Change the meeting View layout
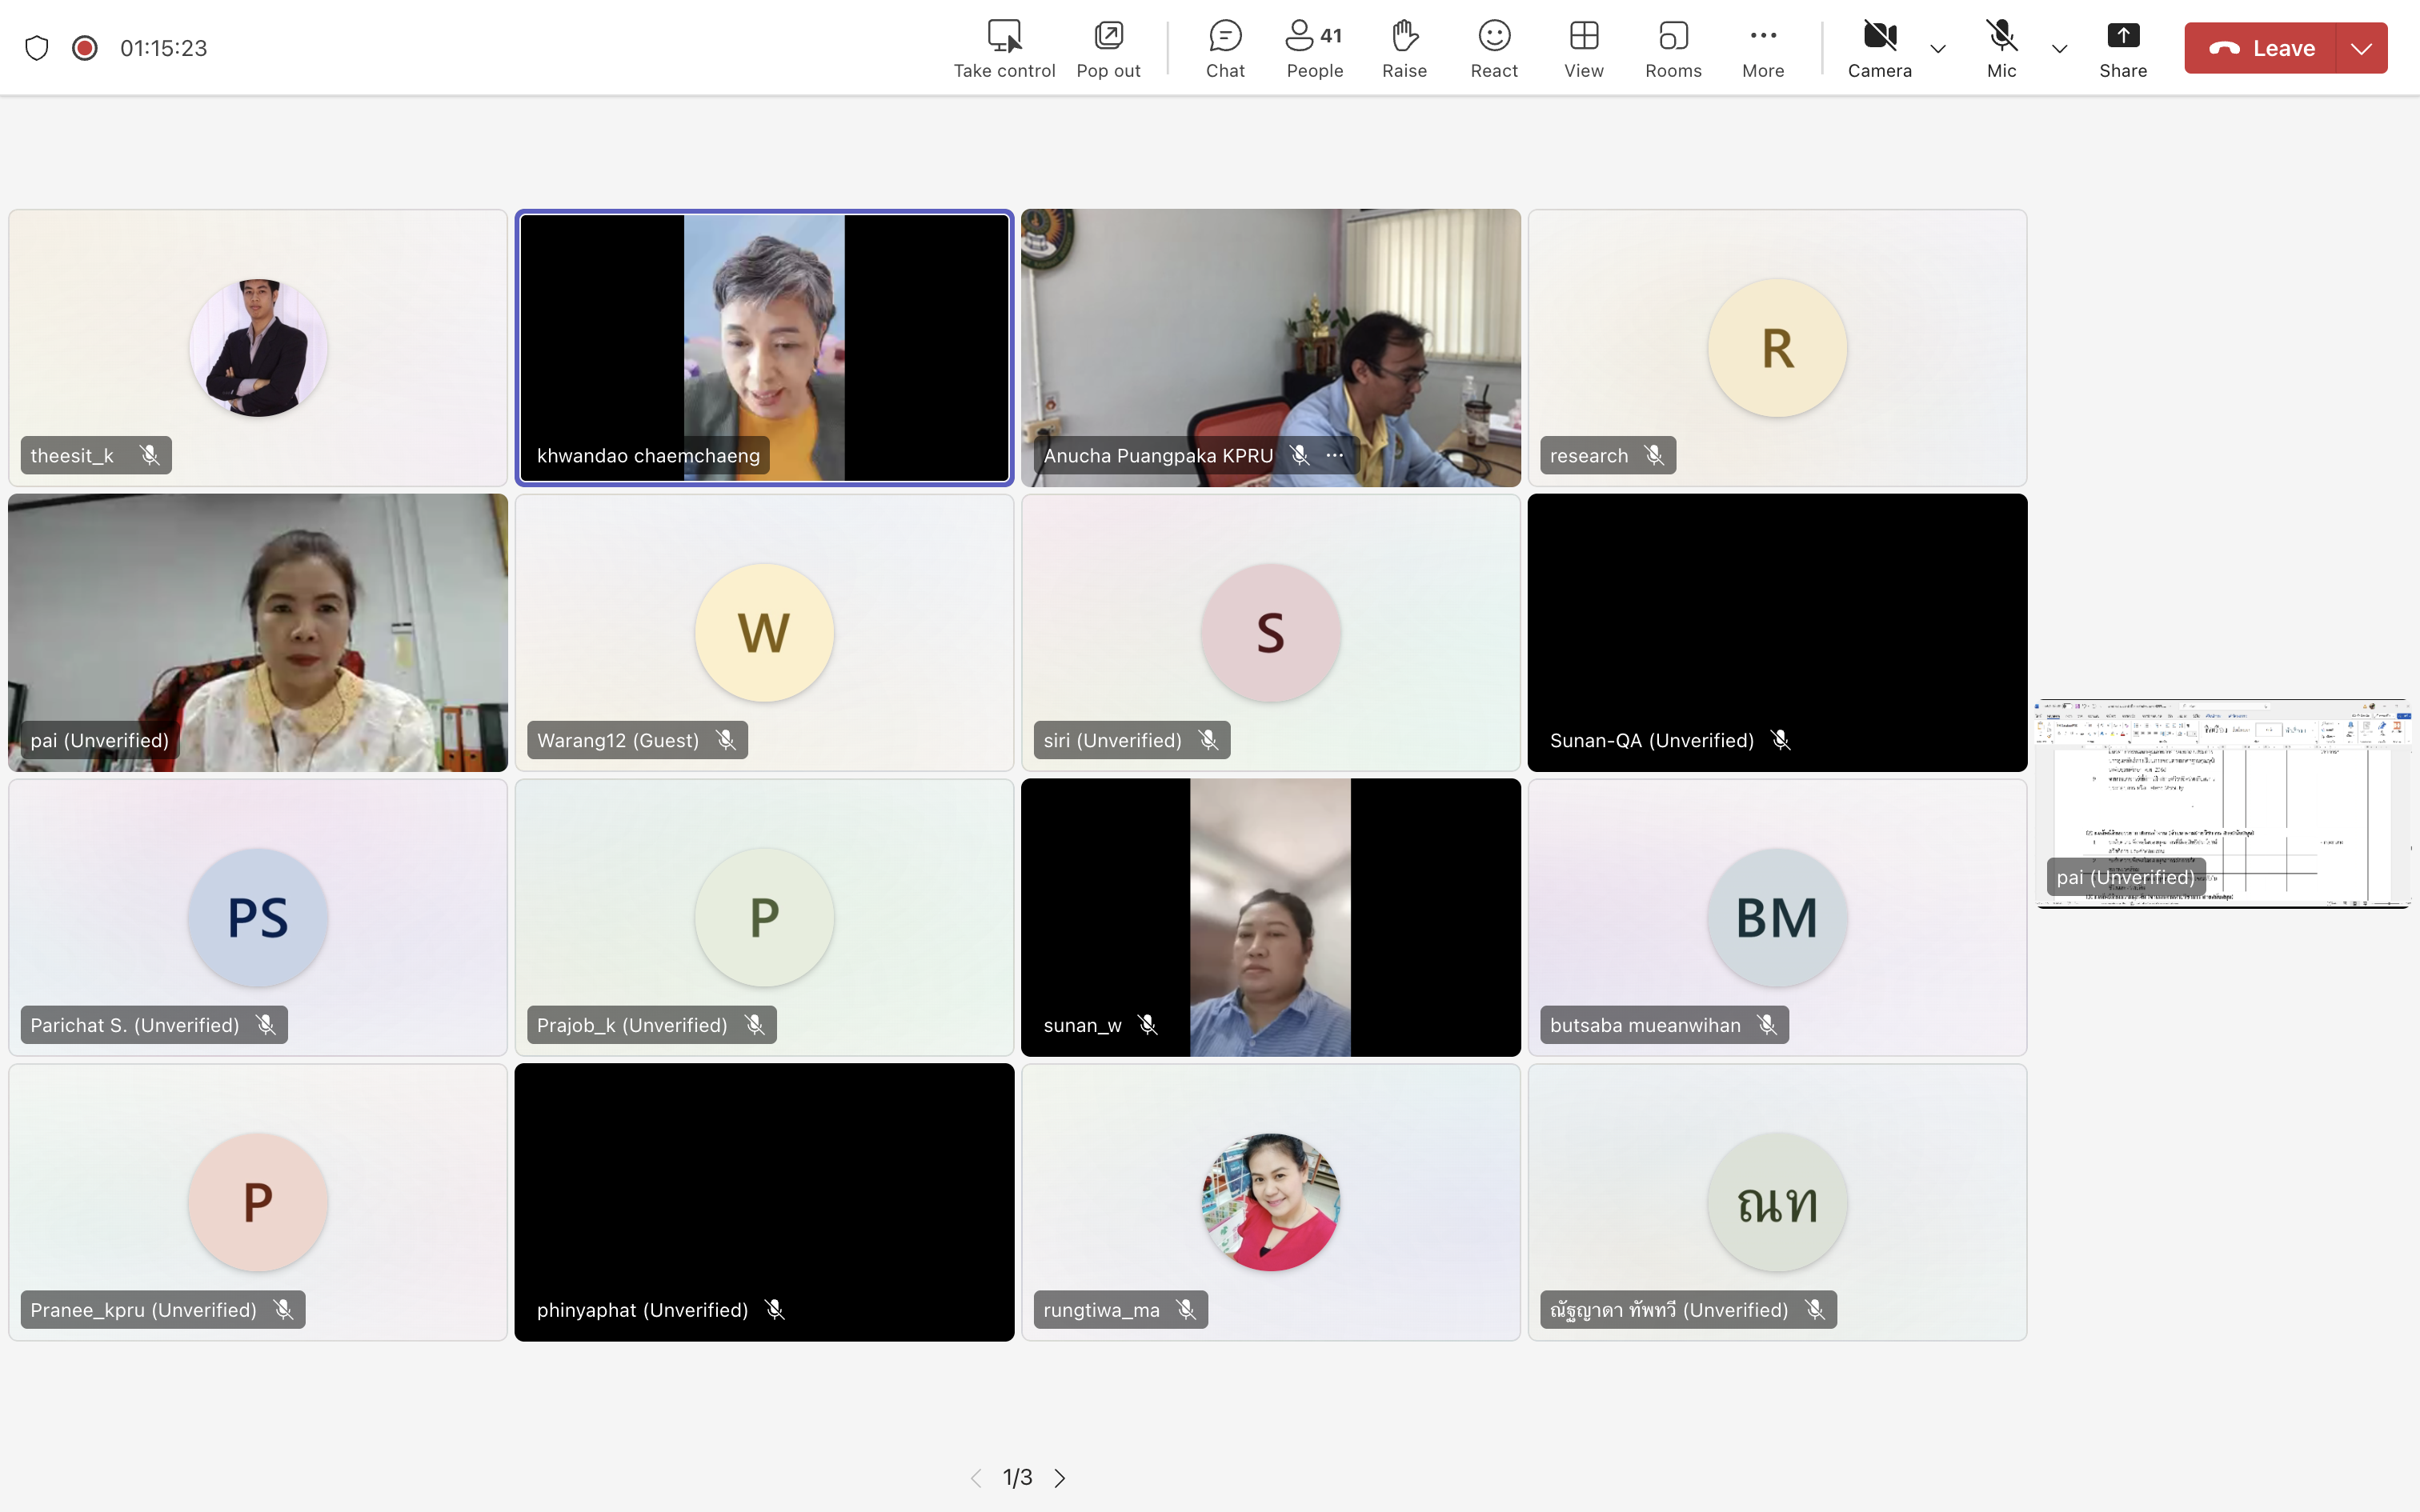Viewport: 2420px width, 1512px height. coord(1583,48)
